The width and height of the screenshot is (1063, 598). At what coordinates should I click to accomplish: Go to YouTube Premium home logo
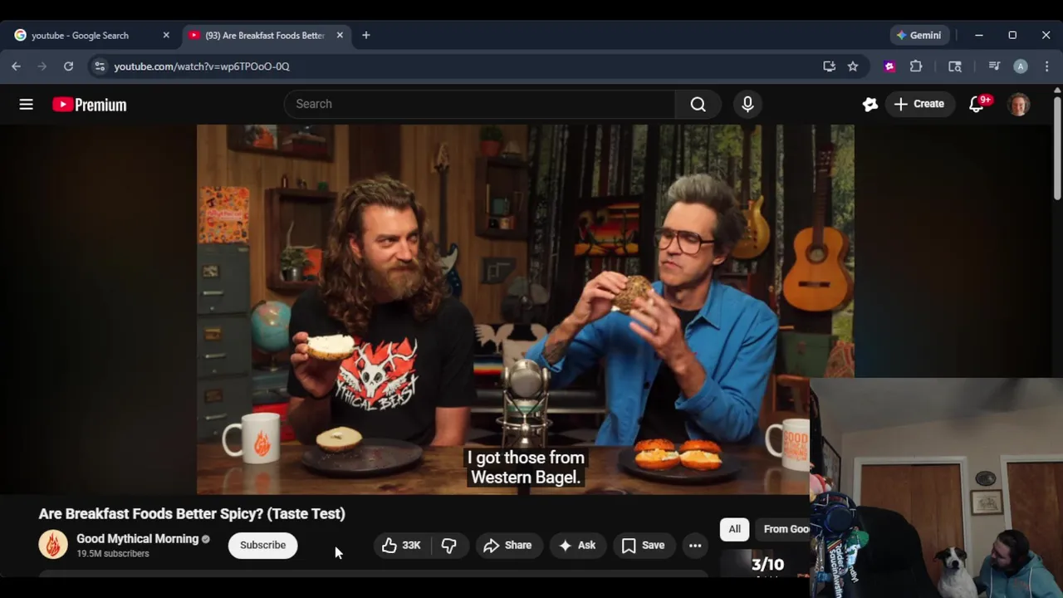click(90, 105)
